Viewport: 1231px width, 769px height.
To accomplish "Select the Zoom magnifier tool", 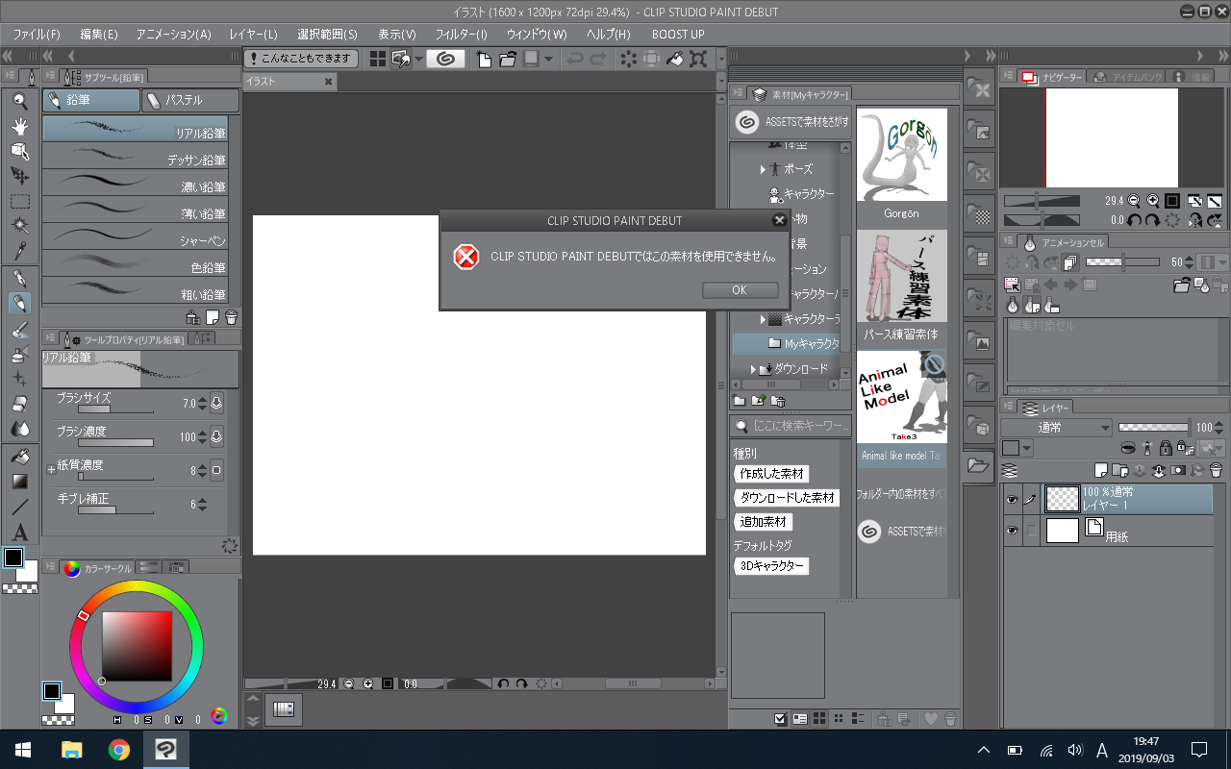I will [x=19, y=100].
